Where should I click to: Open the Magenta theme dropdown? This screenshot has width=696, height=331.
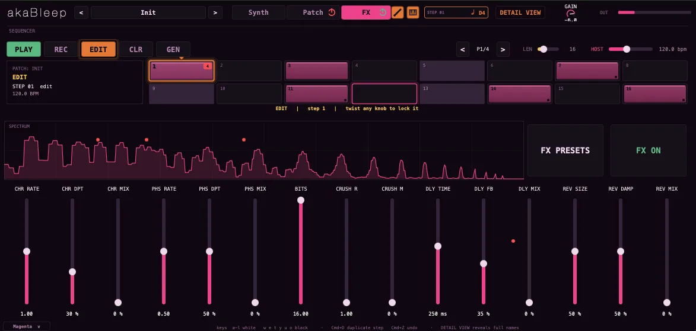[x=26, y=327]
